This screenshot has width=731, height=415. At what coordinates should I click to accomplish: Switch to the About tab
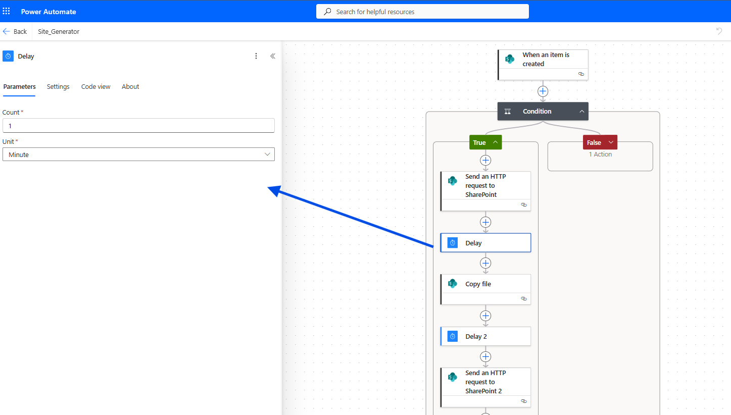click(x=130, y=87)
